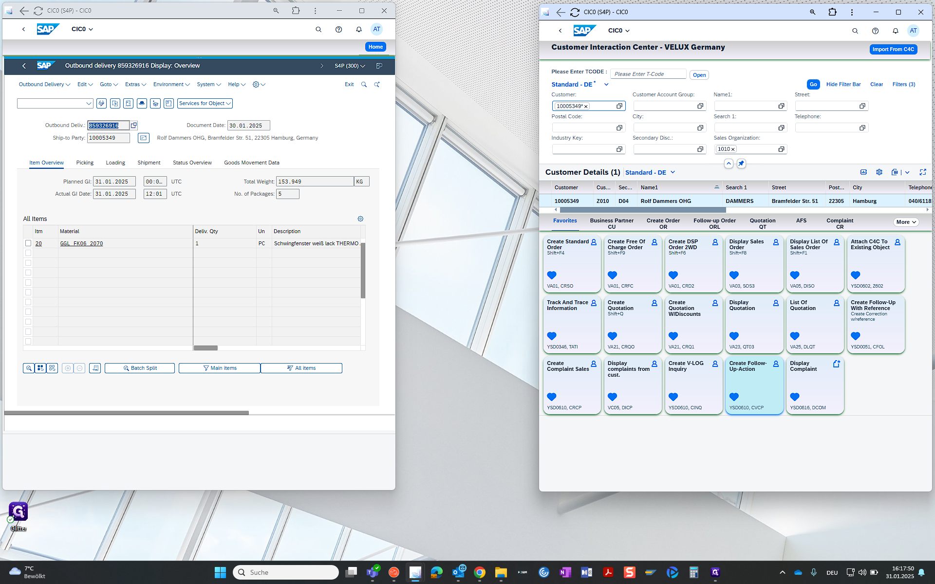Select the Business Partner CU tab
Viewport: 935px width, 584px height.
(x=612, y=223)
